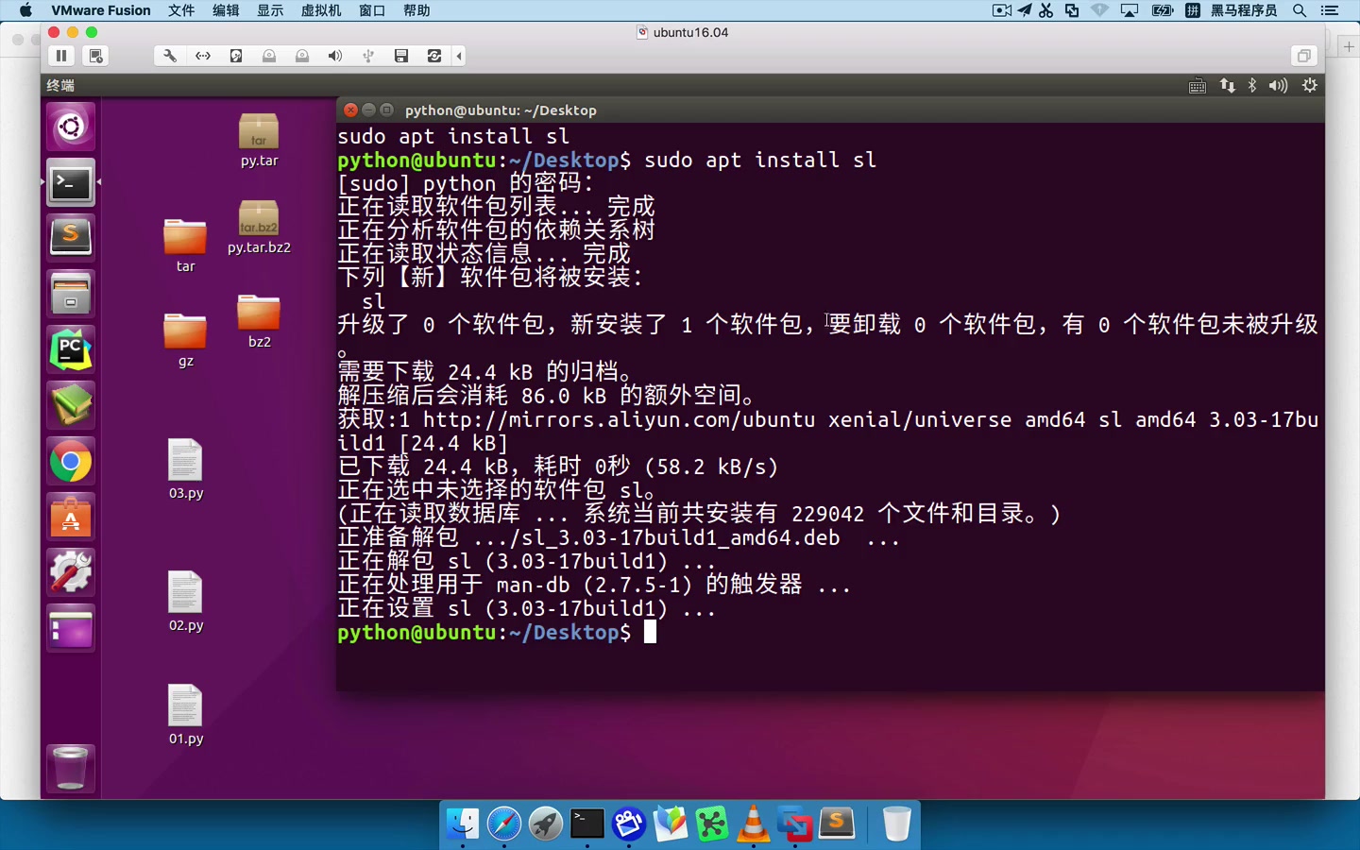The height and width of the screenshot is (850, 1360).
Task: Select the bz2 folder on desktop
Action: click(x=259, y=321)
